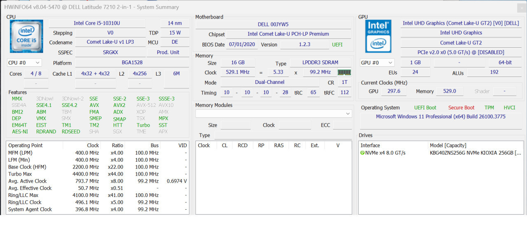Click the greyed AVX-512 feature flag

(147, 105)
